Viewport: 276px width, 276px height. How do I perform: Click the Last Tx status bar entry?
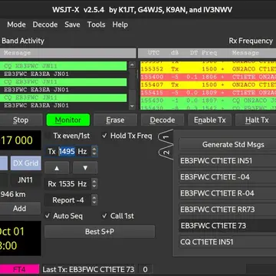click(x=88, y=269)
